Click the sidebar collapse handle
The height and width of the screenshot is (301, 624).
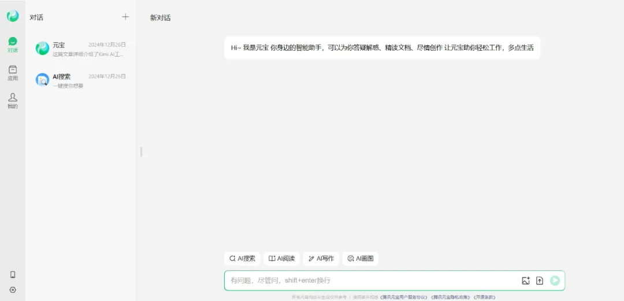point(141,152)
